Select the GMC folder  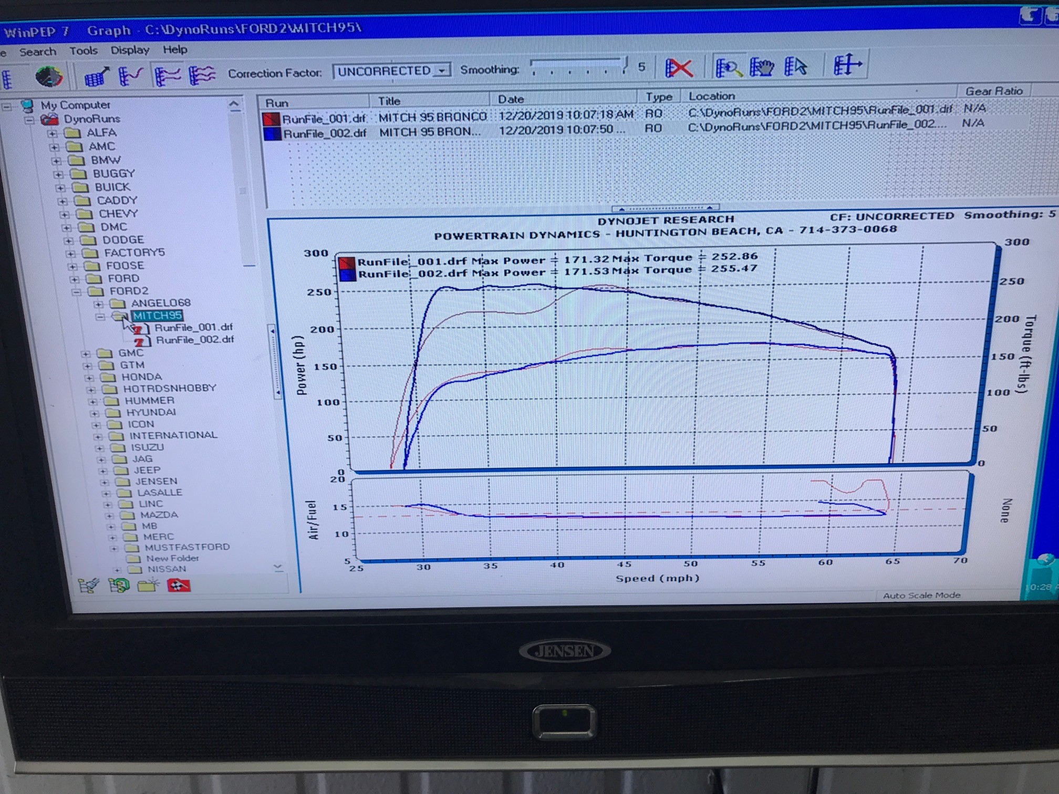tap(131, 353)
